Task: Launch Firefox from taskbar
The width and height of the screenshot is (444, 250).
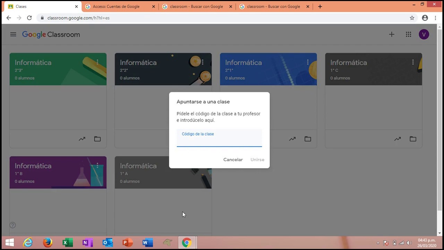Action: [x=48, y=243]
